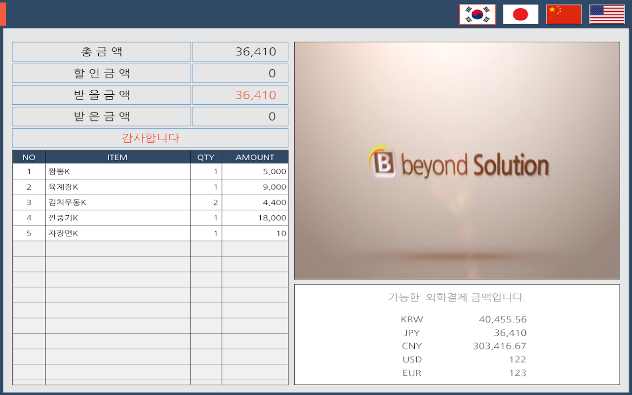Select the 김치우동K item row
The width and height of the screenshot is (632, 395).
[150, 202]
